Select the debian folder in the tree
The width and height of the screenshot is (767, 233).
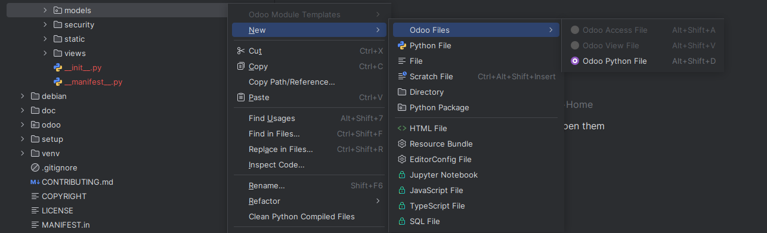(117, 96)
